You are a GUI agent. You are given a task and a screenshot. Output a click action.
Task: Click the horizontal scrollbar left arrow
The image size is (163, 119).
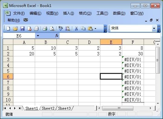coord(99,108)
